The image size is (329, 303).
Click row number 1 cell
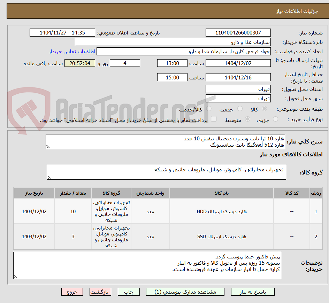coord(316,211)
